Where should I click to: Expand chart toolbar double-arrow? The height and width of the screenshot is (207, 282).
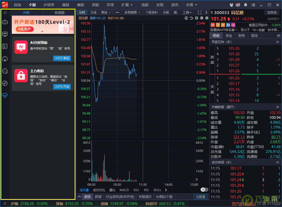[206, 12]
